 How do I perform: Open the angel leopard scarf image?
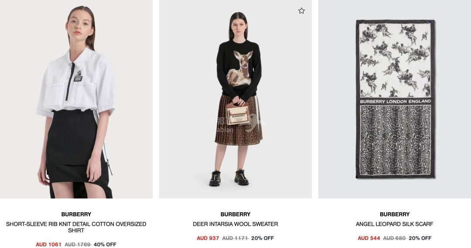coord(395,99)
